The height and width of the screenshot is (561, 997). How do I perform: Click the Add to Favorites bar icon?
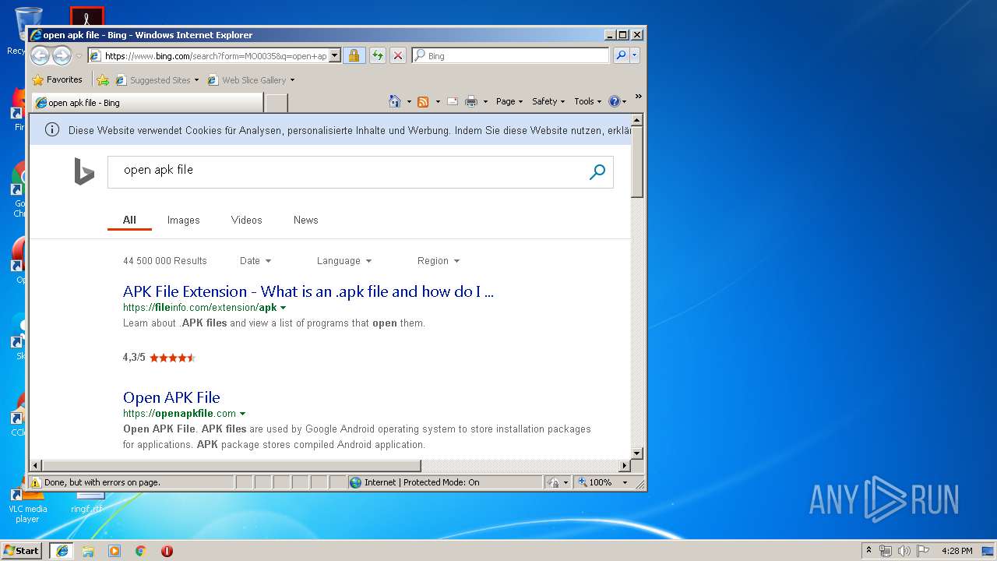tap(103, 79)
